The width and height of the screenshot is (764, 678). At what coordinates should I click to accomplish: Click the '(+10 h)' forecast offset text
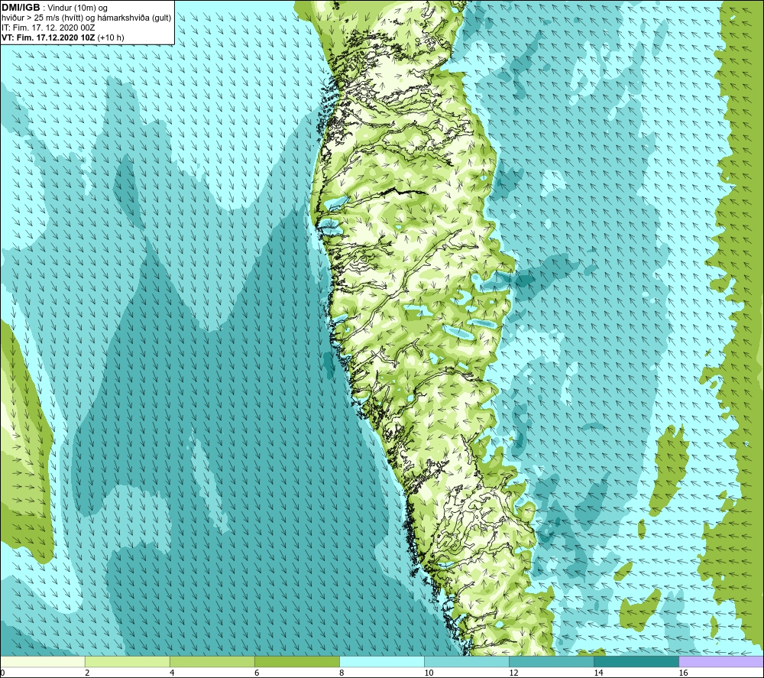(x=111, y=37)
